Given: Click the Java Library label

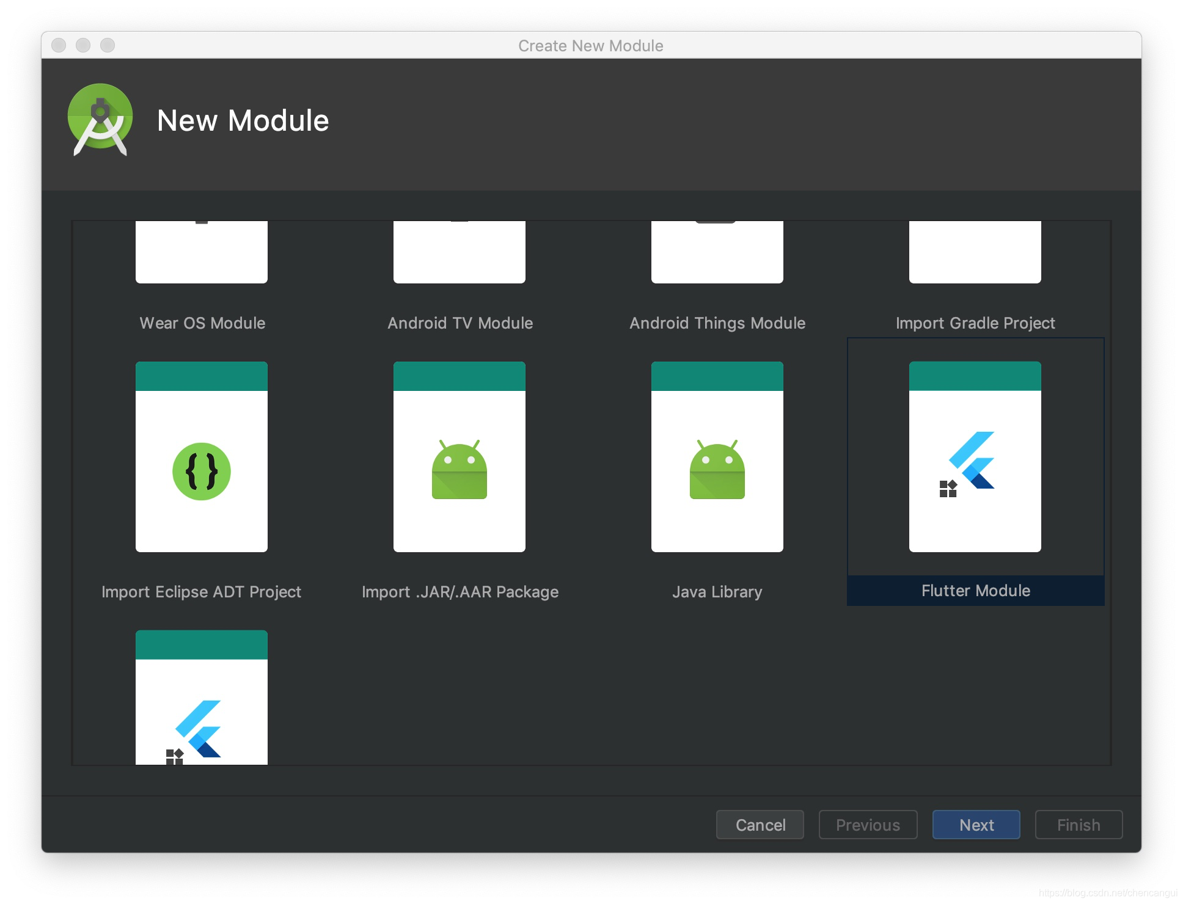Looking at the screenshot, I should point(717,592).
